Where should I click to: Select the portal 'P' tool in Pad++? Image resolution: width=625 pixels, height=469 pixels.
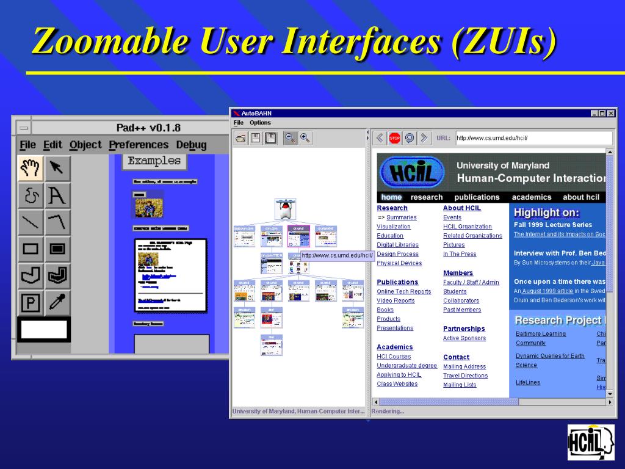click(31, 303)
